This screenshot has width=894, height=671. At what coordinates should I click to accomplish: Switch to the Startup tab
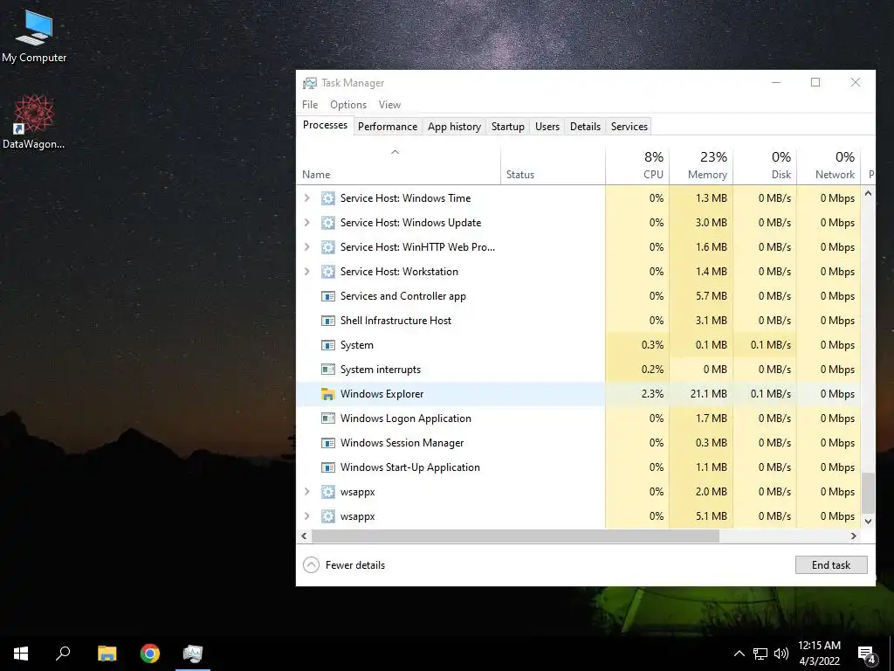click(507, 127)
